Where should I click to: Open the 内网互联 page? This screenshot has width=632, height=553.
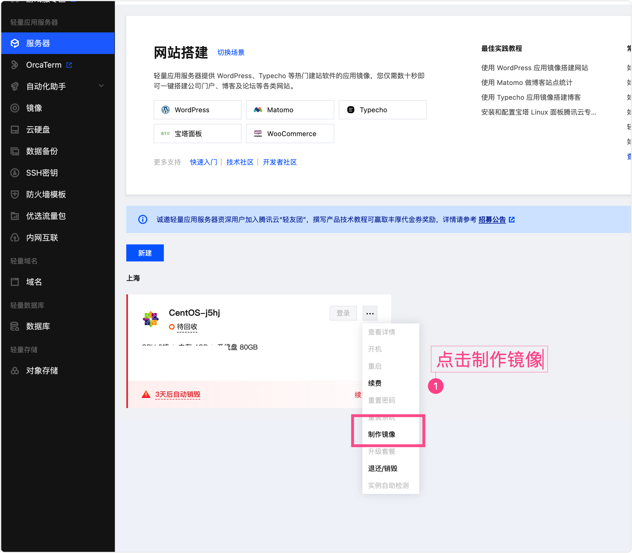click(42, 238)
